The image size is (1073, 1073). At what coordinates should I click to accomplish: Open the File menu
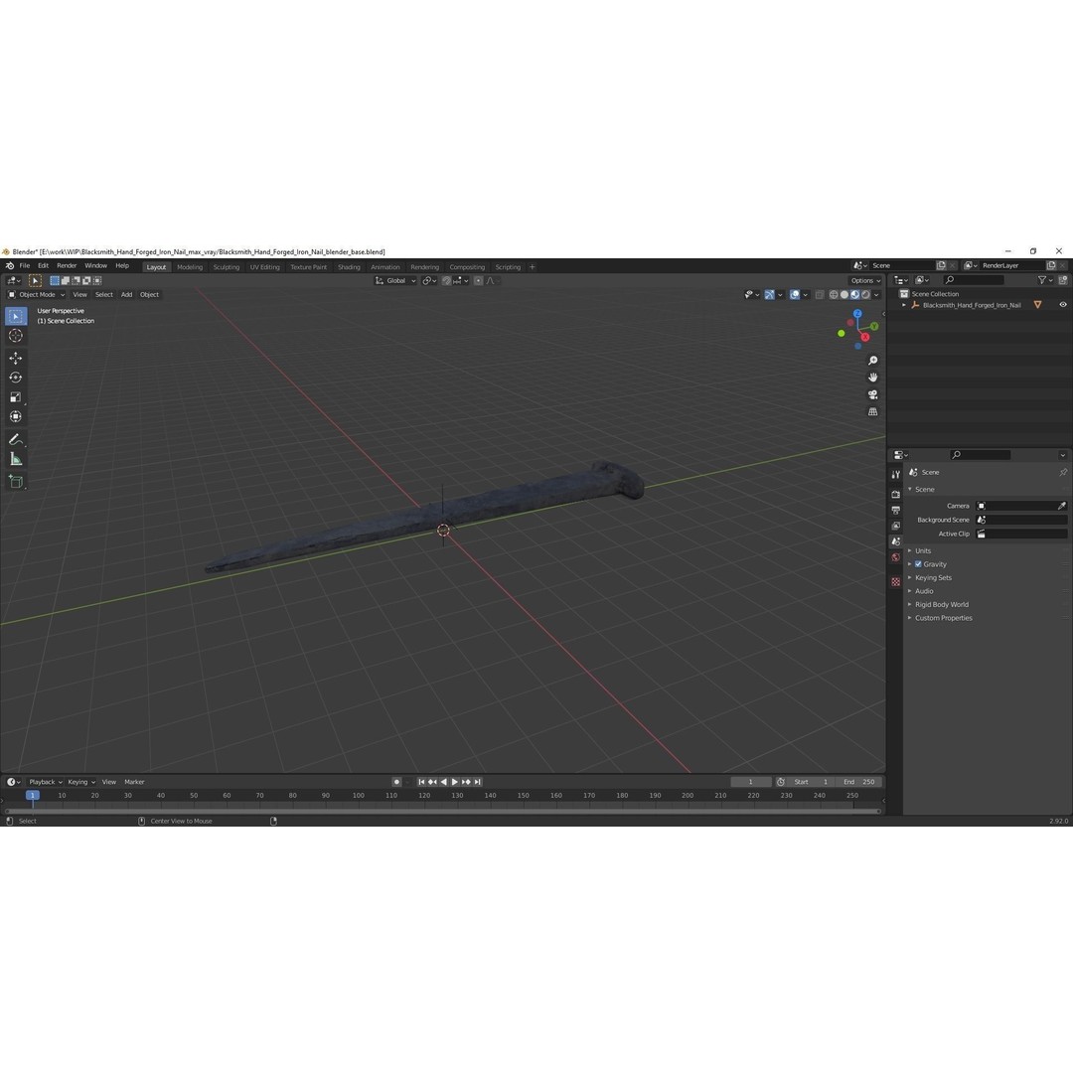tap(25, 265)
